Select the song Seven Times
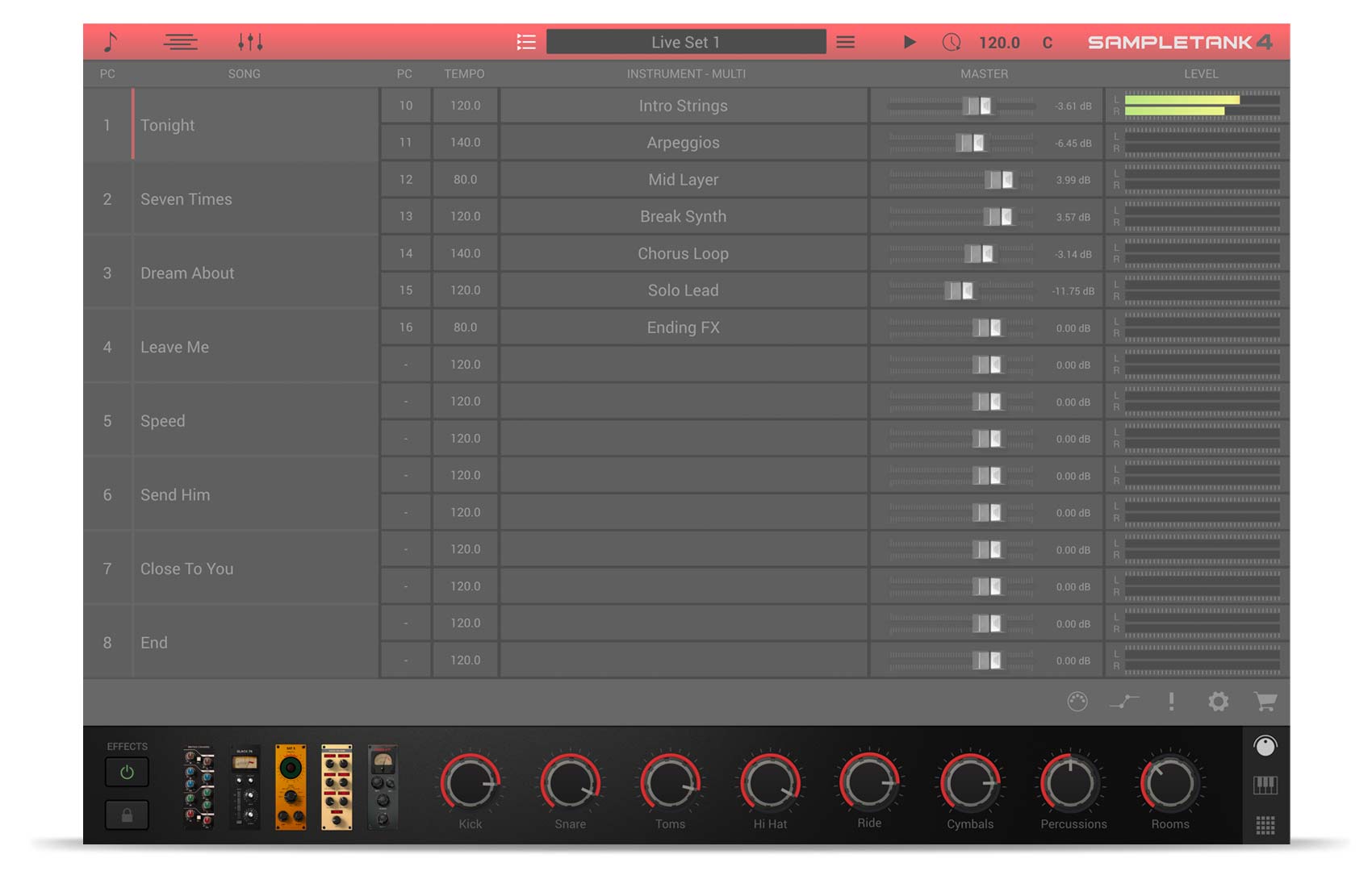This screenshot has width=1372, height=871. 186,199
